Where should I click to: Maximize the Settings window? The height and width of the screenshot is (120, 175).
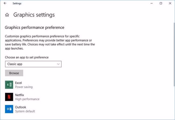click(161, 3)
